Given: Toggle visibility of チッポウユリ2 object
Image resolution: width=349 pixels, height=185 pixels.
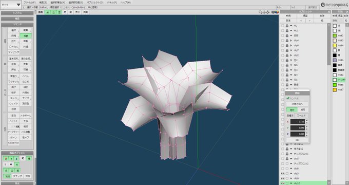Looking at the screenshot, I should coord(283,163).
